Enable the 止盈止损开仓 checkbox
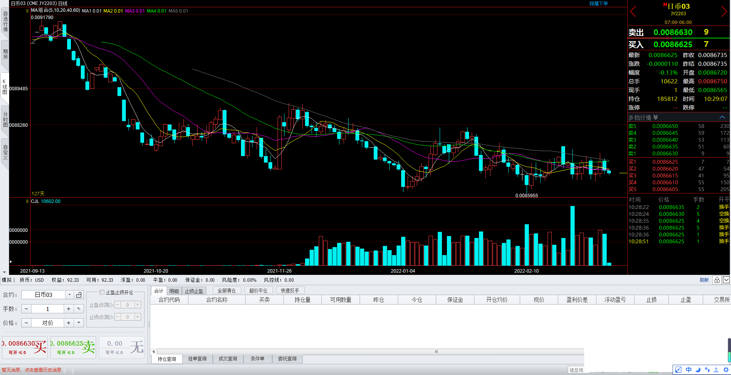Viewport: 731px width, 375px height. coord(102,292)
